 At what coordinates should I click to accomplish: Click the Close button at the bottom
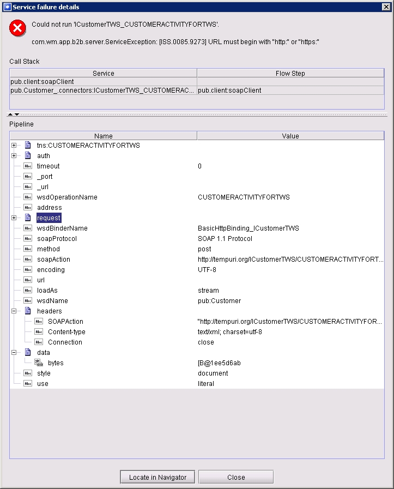click(236, 477)
